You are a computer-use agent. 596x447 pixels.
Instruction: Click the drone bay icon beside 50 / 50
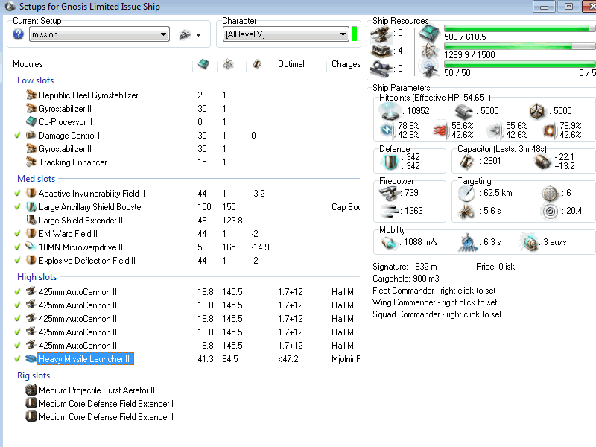pyautogui.click(x=430, y=69)
